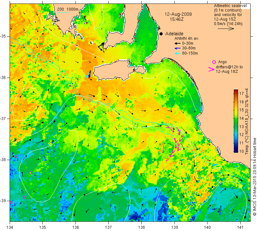Click the '0-30m' legend label
257x231 pixels.
tap(188, 43)
